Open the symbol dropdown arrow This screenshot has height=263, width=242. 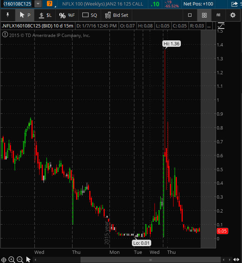[x=38, y=4]
